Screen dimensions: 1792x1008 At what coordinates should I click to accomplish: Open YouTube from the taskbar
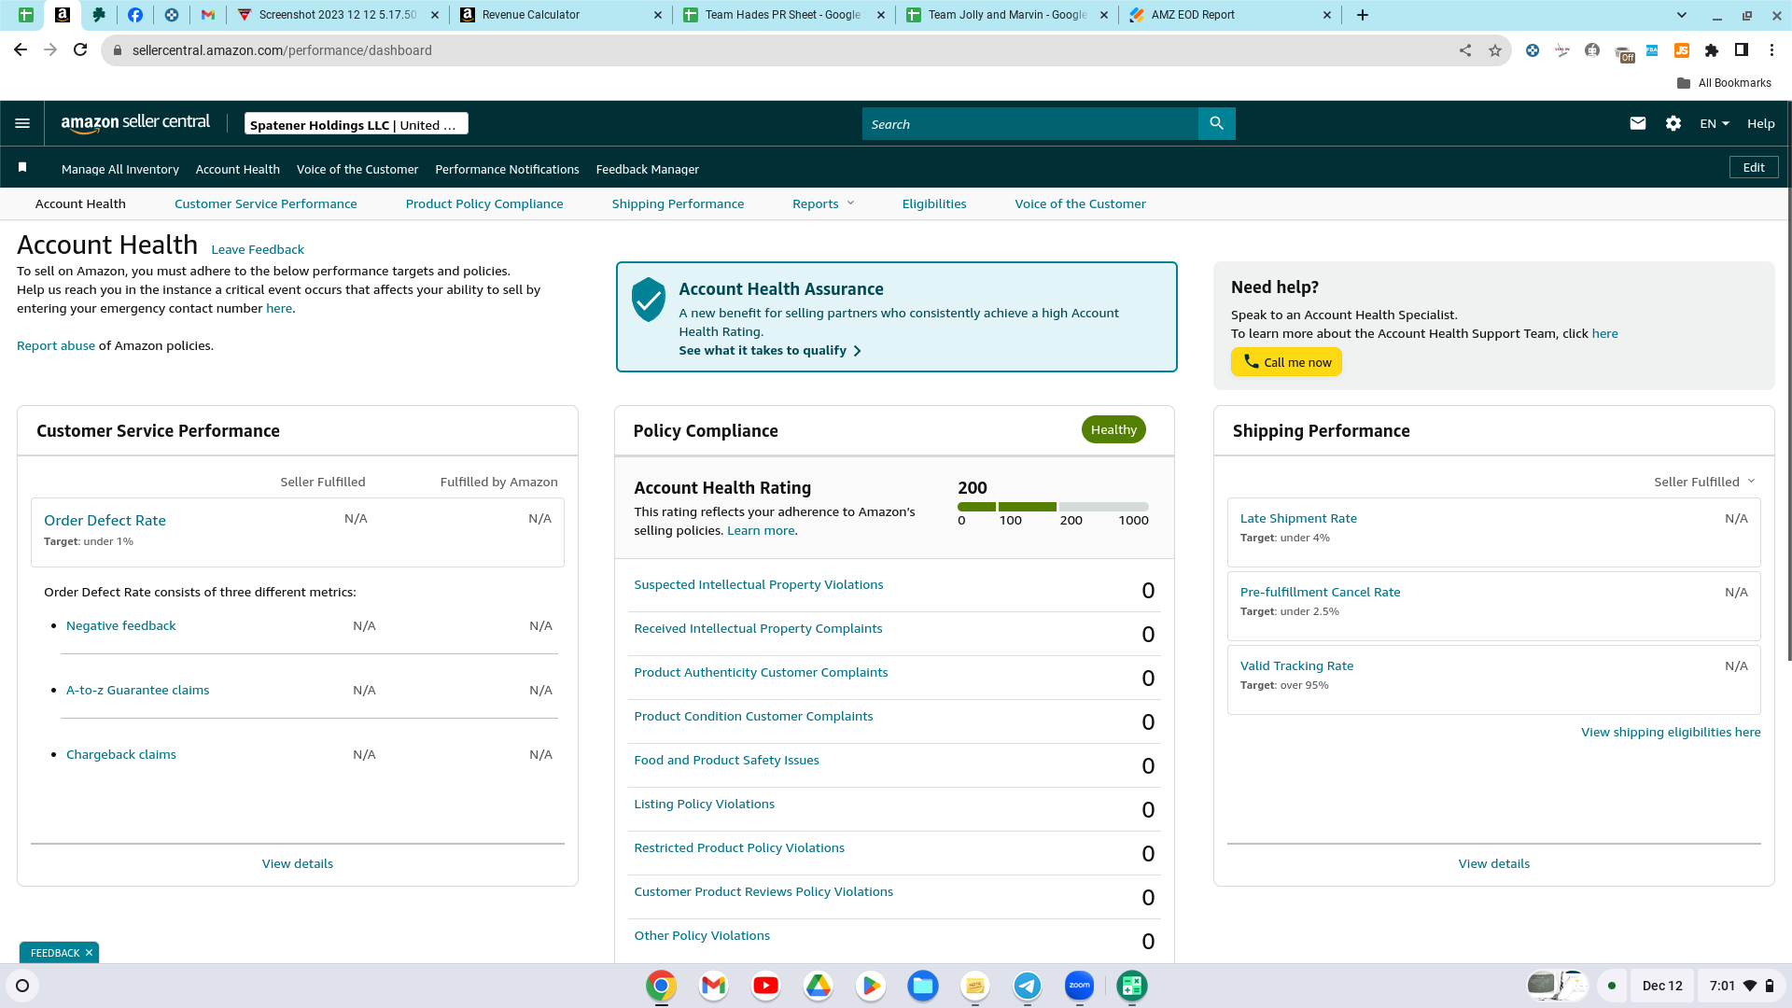click(x=765, y=986)
